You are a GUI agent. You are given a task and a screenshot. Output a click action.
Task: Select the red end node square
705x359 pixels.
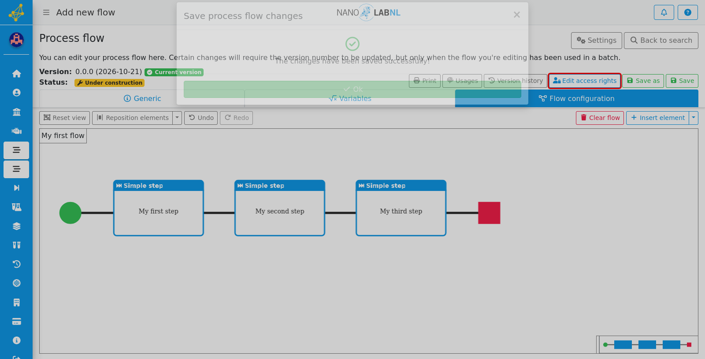[489, 213]
